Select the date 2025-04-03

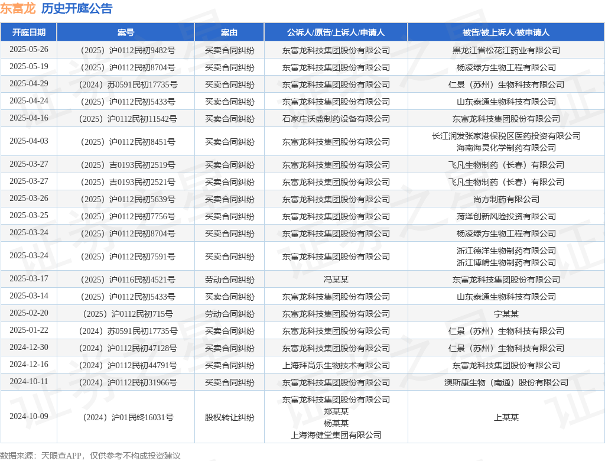pyautogui.click(x=29, y=141)
